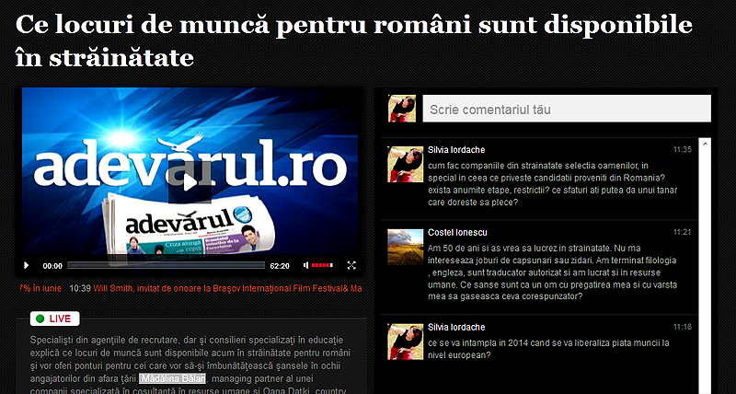Click the 11:35 comment timestamp
This screenshot has height=394, width=736.
(x=683, y=150)
